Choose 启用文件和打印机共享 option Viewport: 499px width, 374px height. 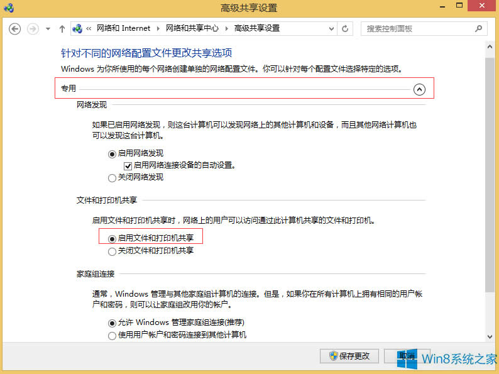112,239
